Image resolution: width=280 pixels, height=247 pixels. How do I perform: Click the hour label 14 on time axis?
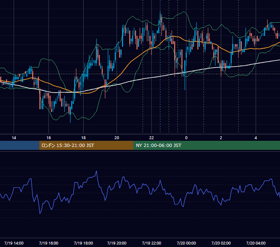click(14, 138)
